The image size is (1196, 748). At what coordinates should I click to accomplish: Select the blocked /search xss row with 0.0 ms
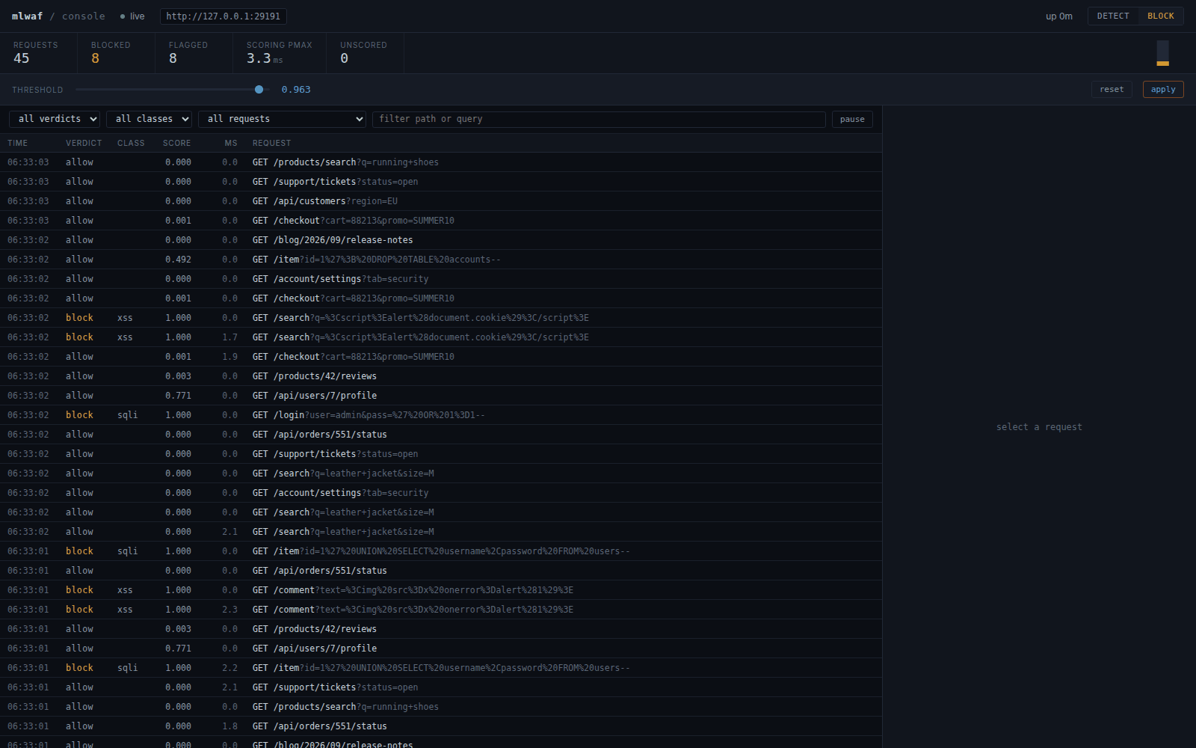441,318
